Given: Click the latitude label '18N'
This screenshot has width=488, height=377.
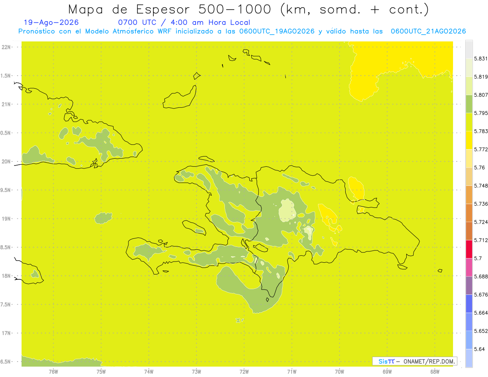Looking at the screenshot, I should pyautogui.click(x=6, y=276).
